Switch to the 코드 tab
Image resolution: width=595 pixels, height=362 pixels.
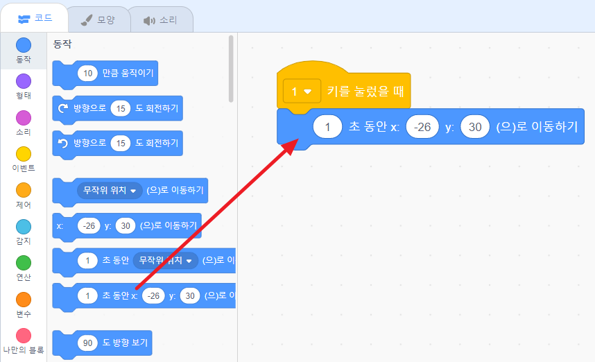pos(35,18)
